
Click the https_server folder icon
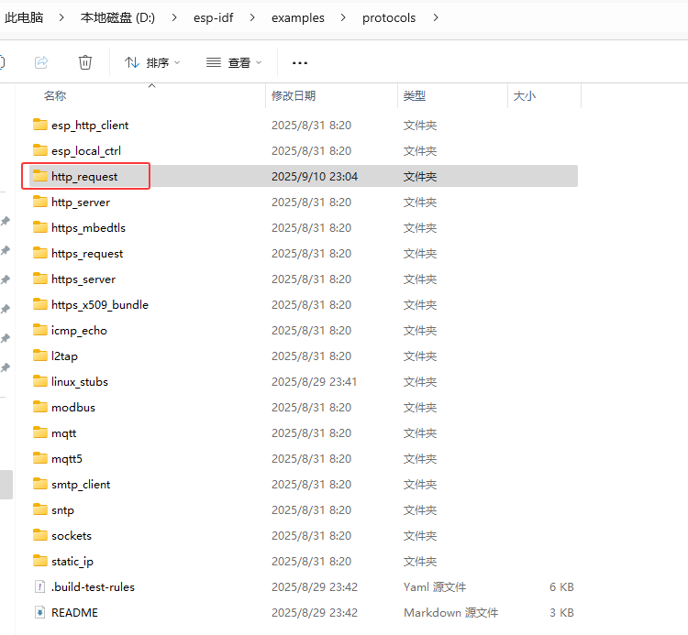[40, 279]
